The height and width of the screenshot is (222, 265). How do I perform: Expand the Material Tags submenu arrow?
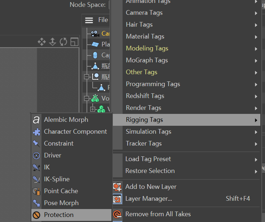pos(256,37)
